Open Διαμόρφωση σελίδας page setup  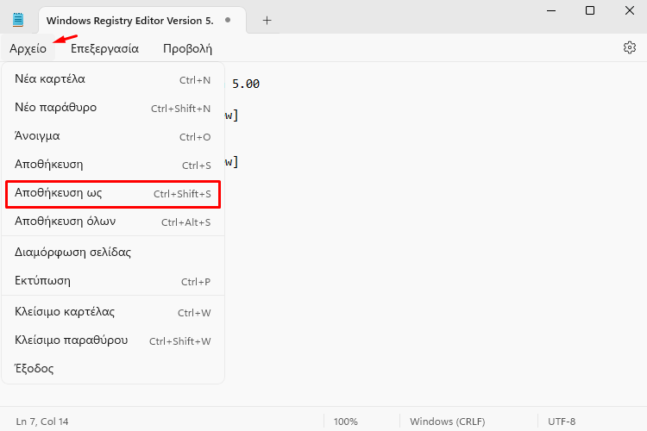coord(113,253)
